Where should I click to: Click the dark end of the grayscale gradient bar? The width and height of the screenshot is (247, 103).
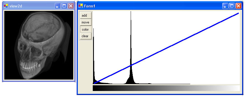pyautogui.click(x=95, y=88)
